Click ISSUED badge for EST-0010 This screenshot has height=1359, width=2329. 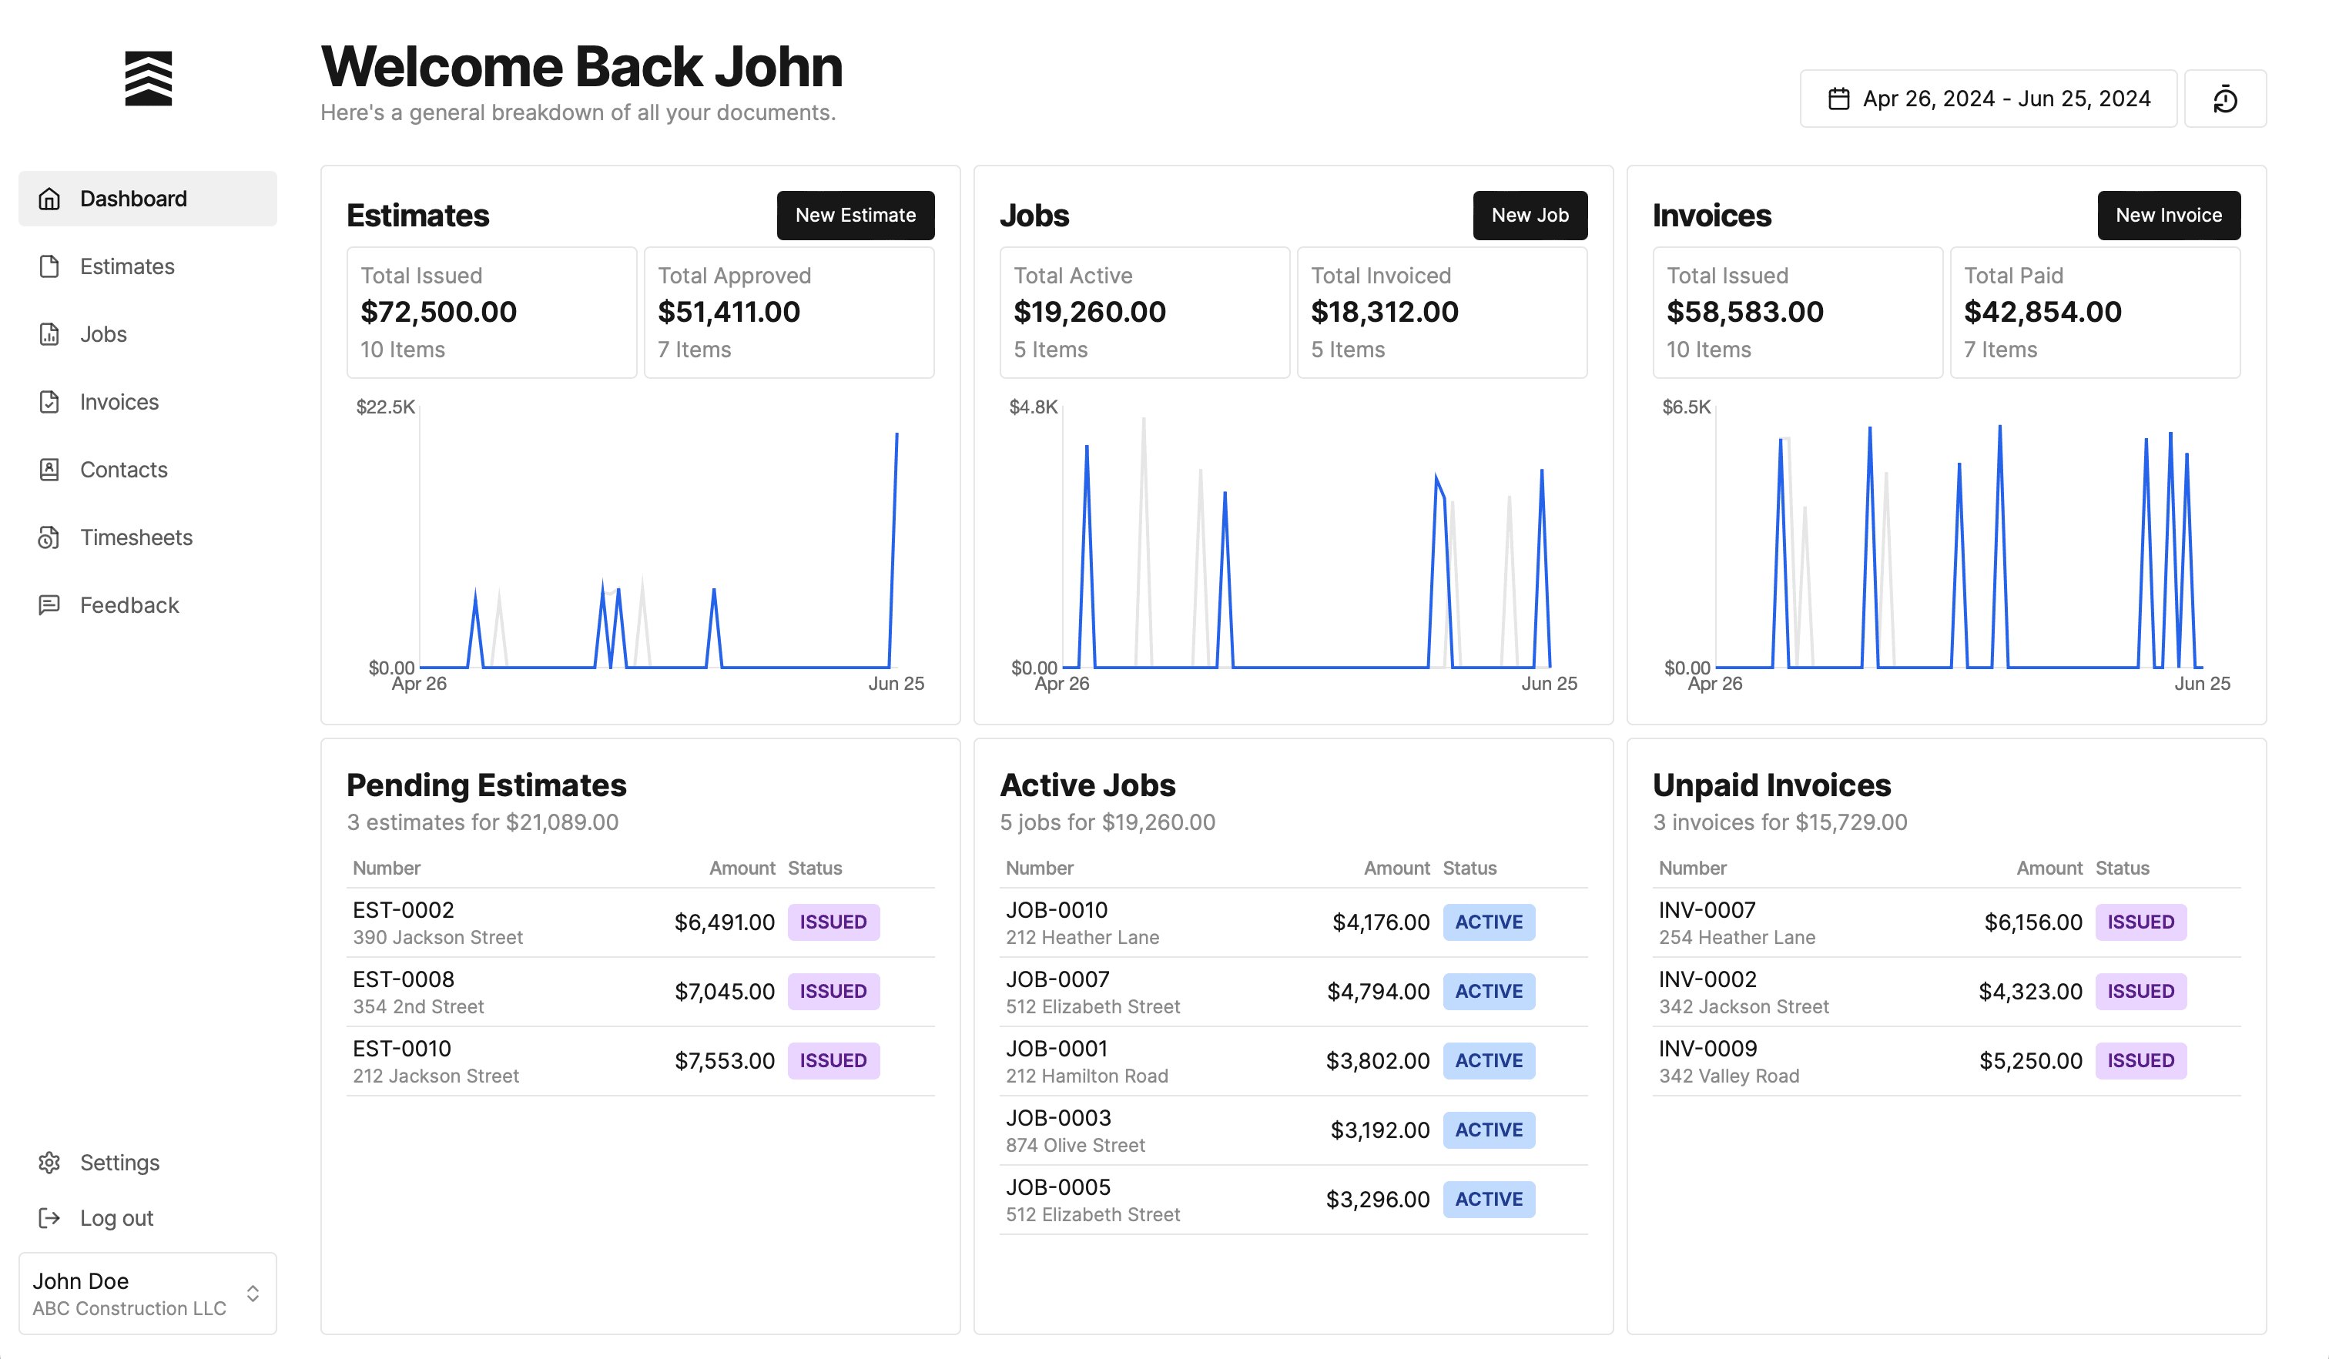pyautogui.click(x=833, y=1060)
